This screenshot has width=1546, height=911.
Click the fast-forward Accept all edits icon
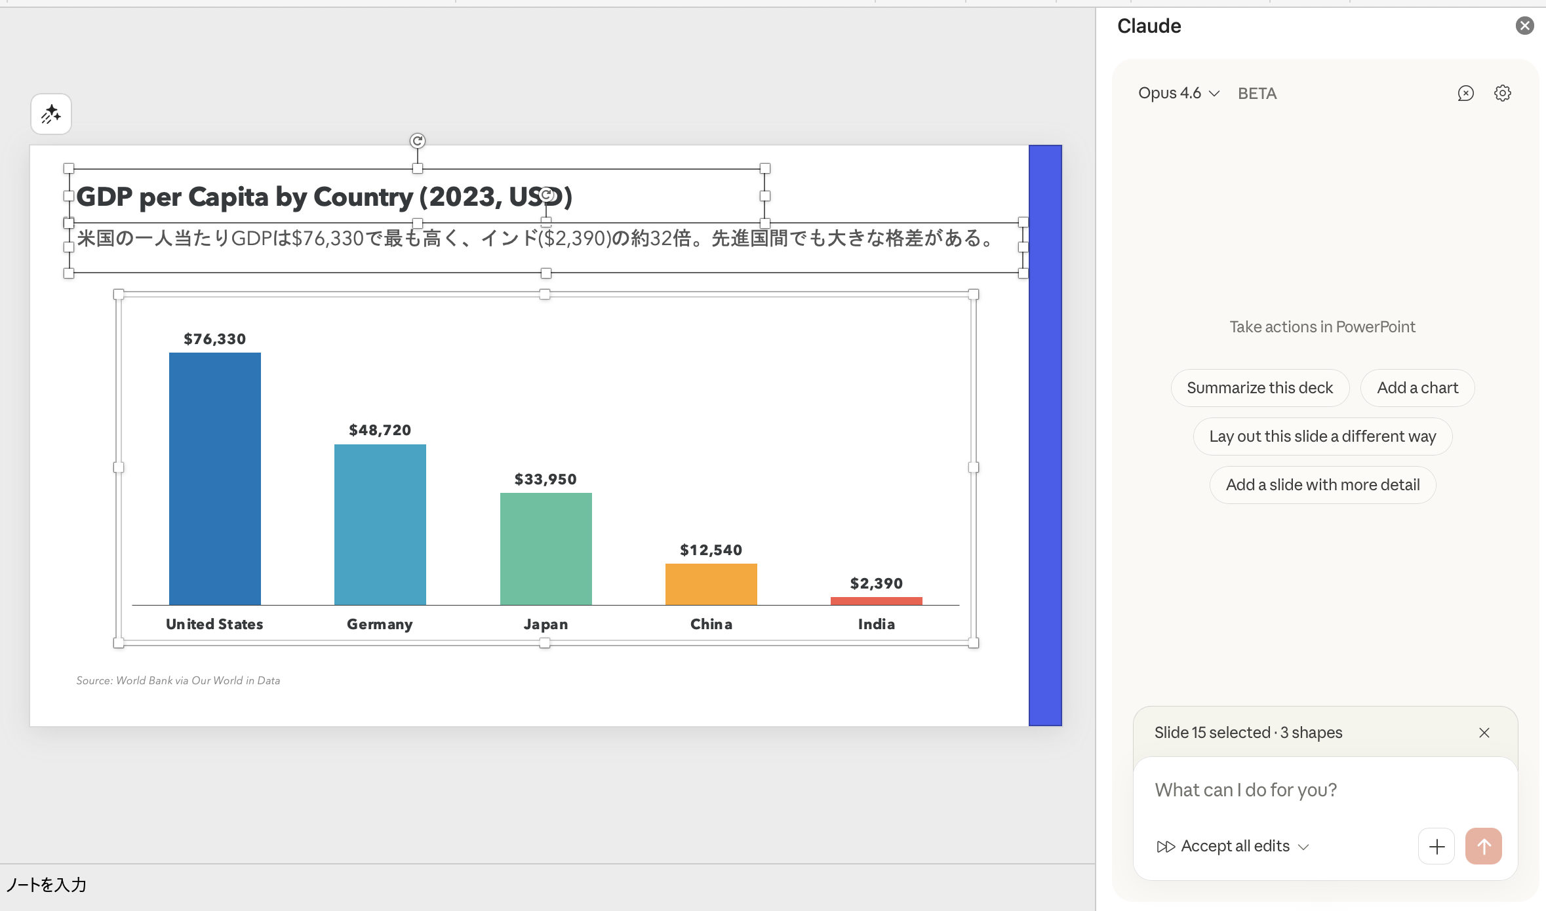click(x=1165, y=846)
